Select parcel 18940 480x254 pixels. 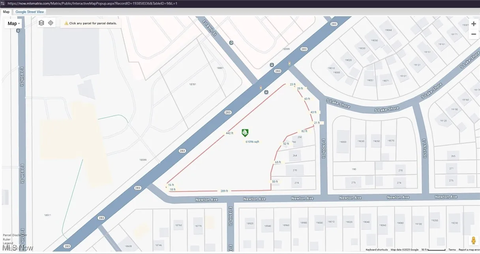(x=268, y=226)
